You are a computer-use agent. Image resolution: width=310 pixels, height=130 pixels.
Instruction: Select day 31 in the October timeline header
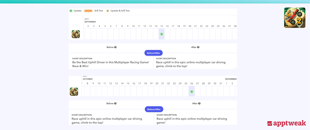pyautogui.click(x=221, y=83)
